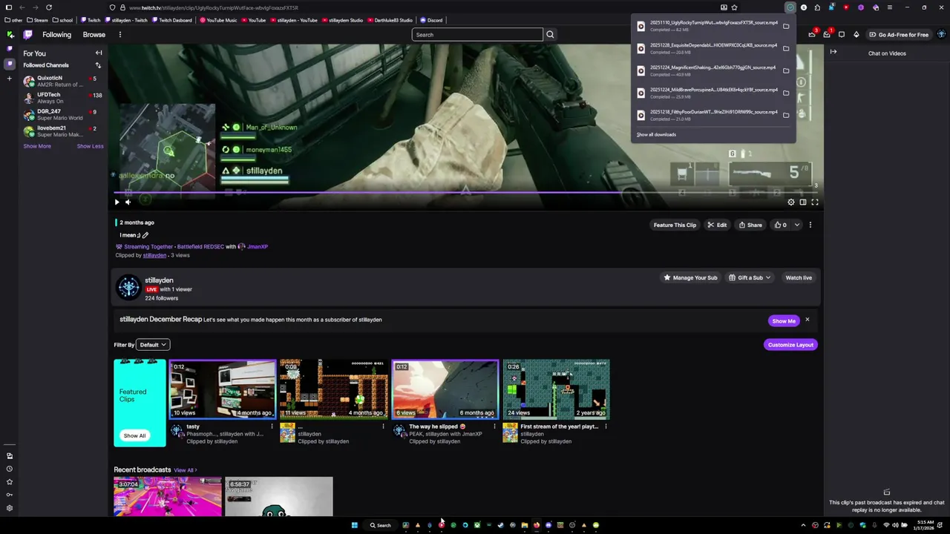The height and width of the screenshot is (534, 950).
Task: Open 'The way he slipped' clip thumbnail
Action: pyautogui.click(x=445, y=389)
